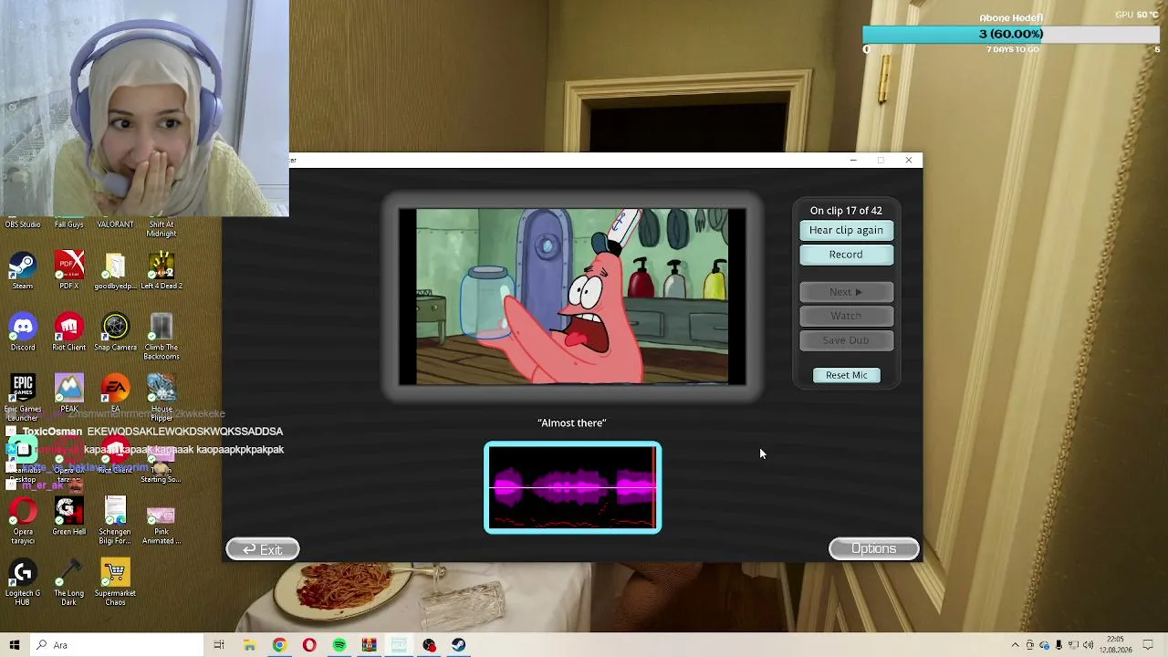Open the Windows Start menu
This screenshot has width=1168, height=657.
[x=14, y=645]
